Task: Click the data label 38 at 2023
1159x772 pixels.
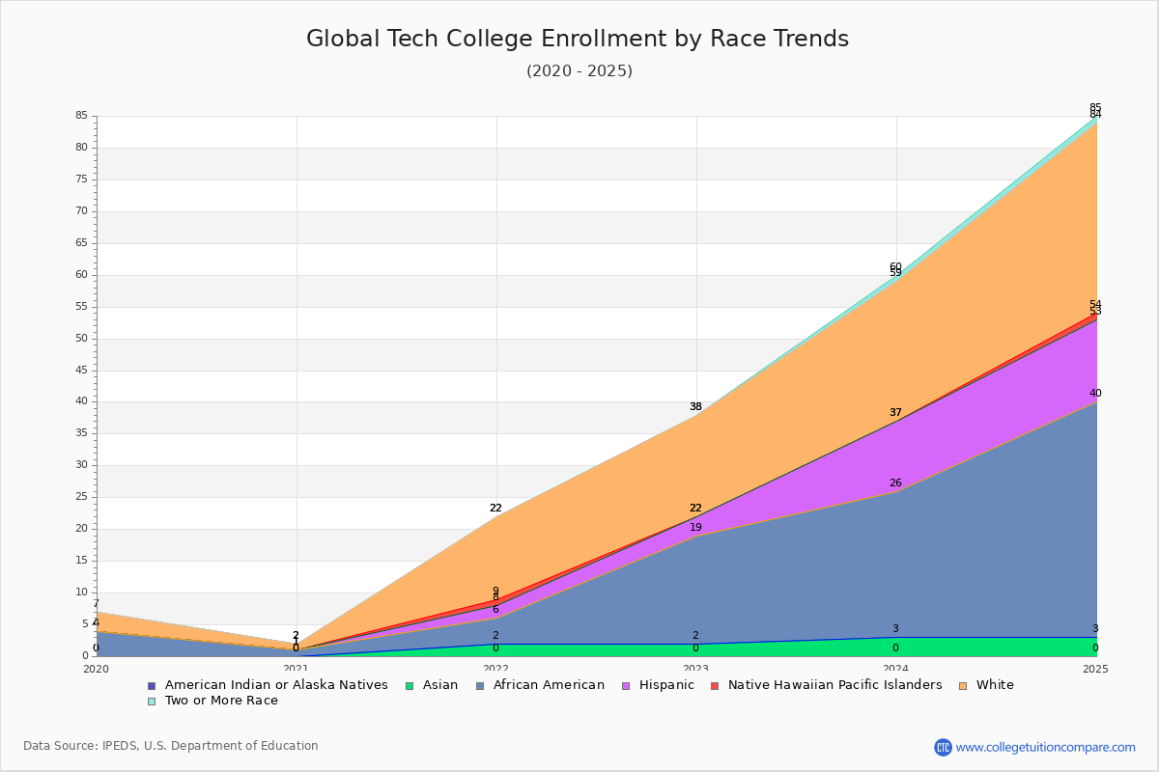Action: pyautogui.click(x=695, y=407)
